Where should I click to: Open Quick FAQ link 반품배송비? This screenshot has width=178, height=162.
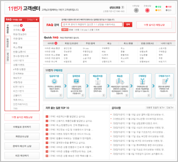coord(144,62)
